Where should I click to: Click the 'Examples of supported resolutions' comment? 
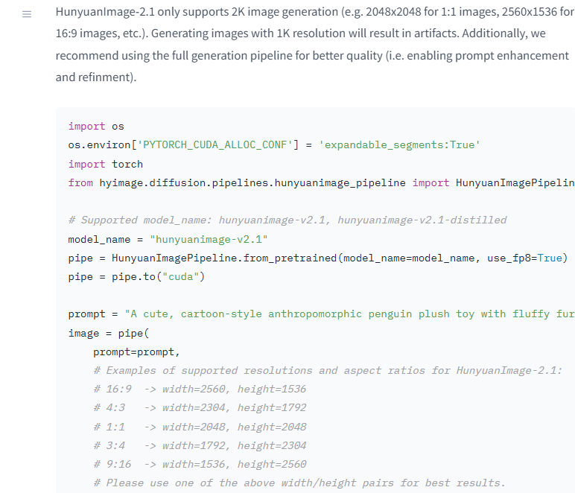[x=328, y=371]
